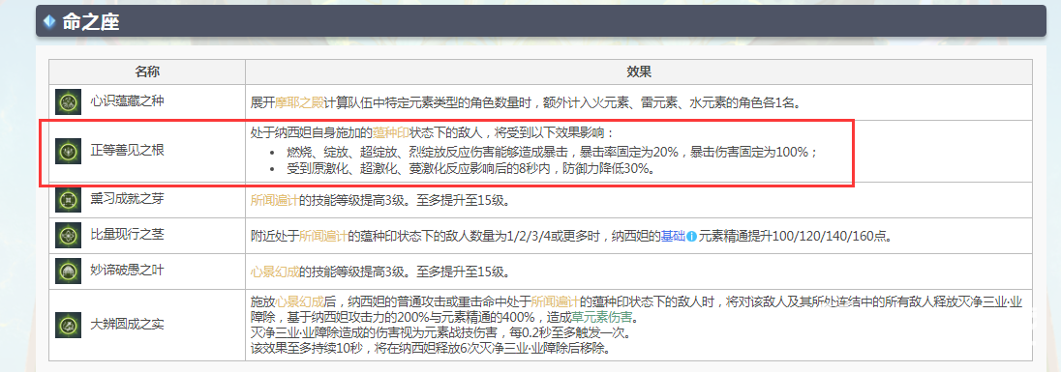Viewport: 1061px width, 372px height.
Task: Click the 比量现行之茎 constellation icon
Action: coord(69,235)
